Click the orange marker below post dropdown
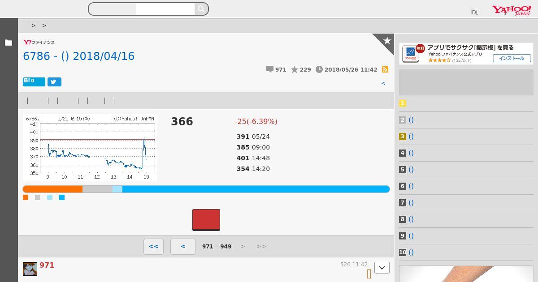The width and height of the screenshot is (538, 282). [x=369, y=274]
